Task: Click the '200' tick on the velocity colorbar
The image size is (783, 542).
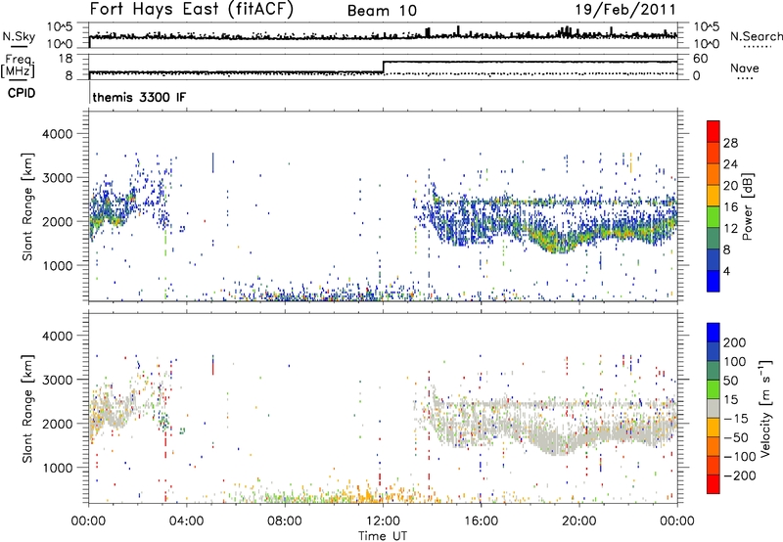Action: [735, 342]
